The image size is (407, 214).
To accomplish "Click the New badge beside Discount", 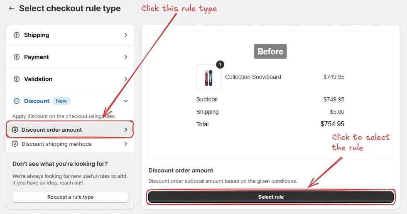I will tap(61, 101).
